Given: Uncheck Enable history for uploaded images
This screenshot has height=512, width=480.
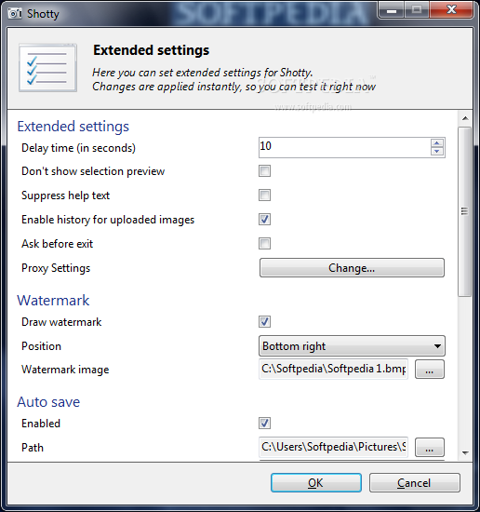Looking at the screenshot, I should coord(264,219).
